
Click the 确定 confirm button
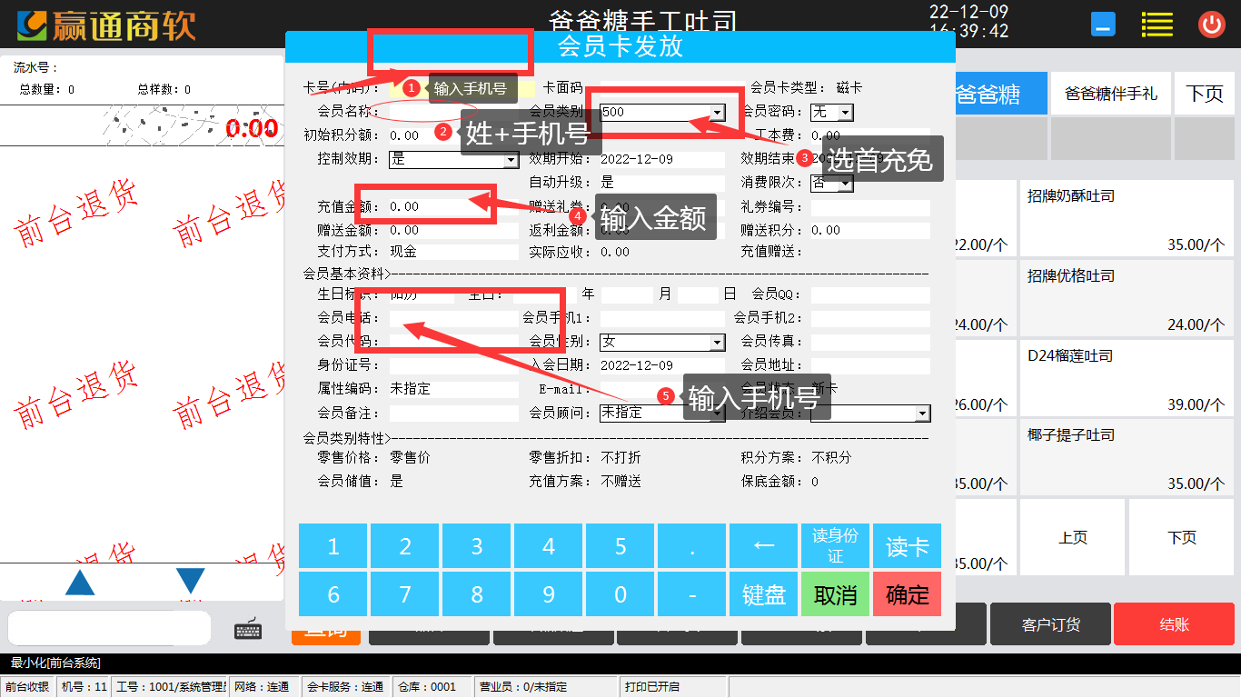[x=907, y=594]
